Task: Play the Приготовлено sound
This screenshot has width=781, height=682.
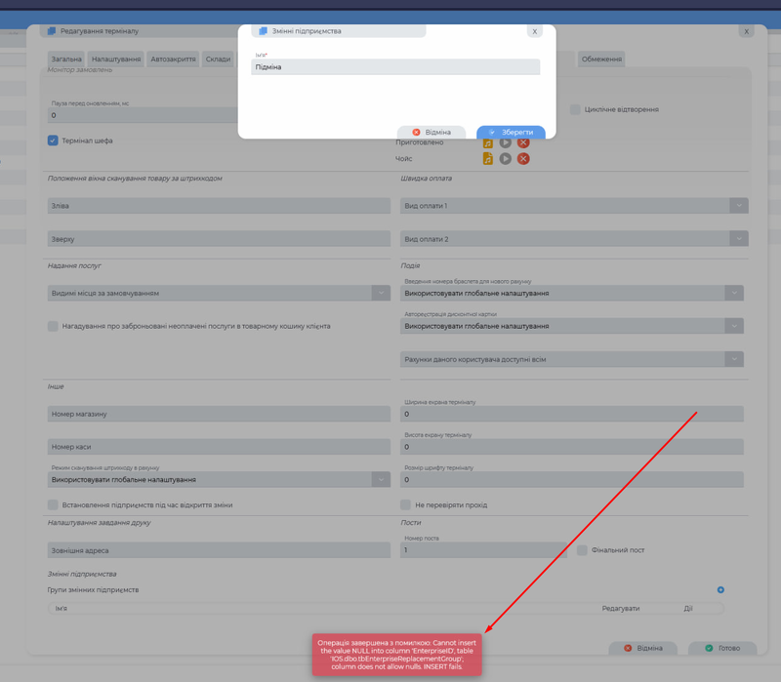Action: click(506, 142)
